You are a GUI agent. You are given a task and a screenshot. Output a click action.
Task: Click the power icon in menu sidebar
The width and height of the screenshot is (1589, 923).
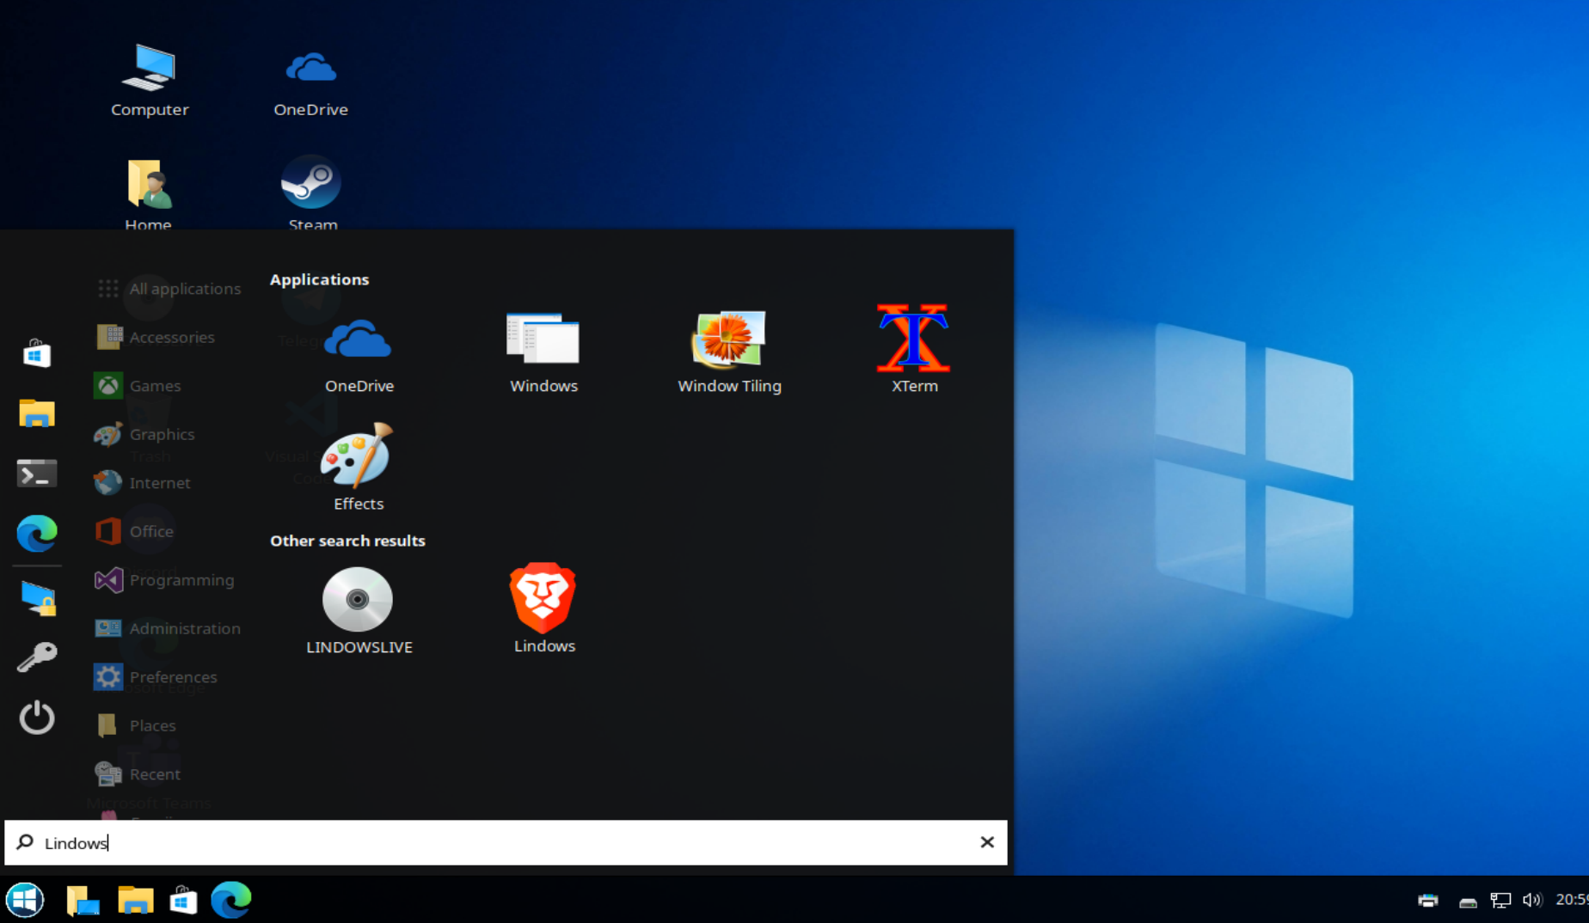point(36,717)
